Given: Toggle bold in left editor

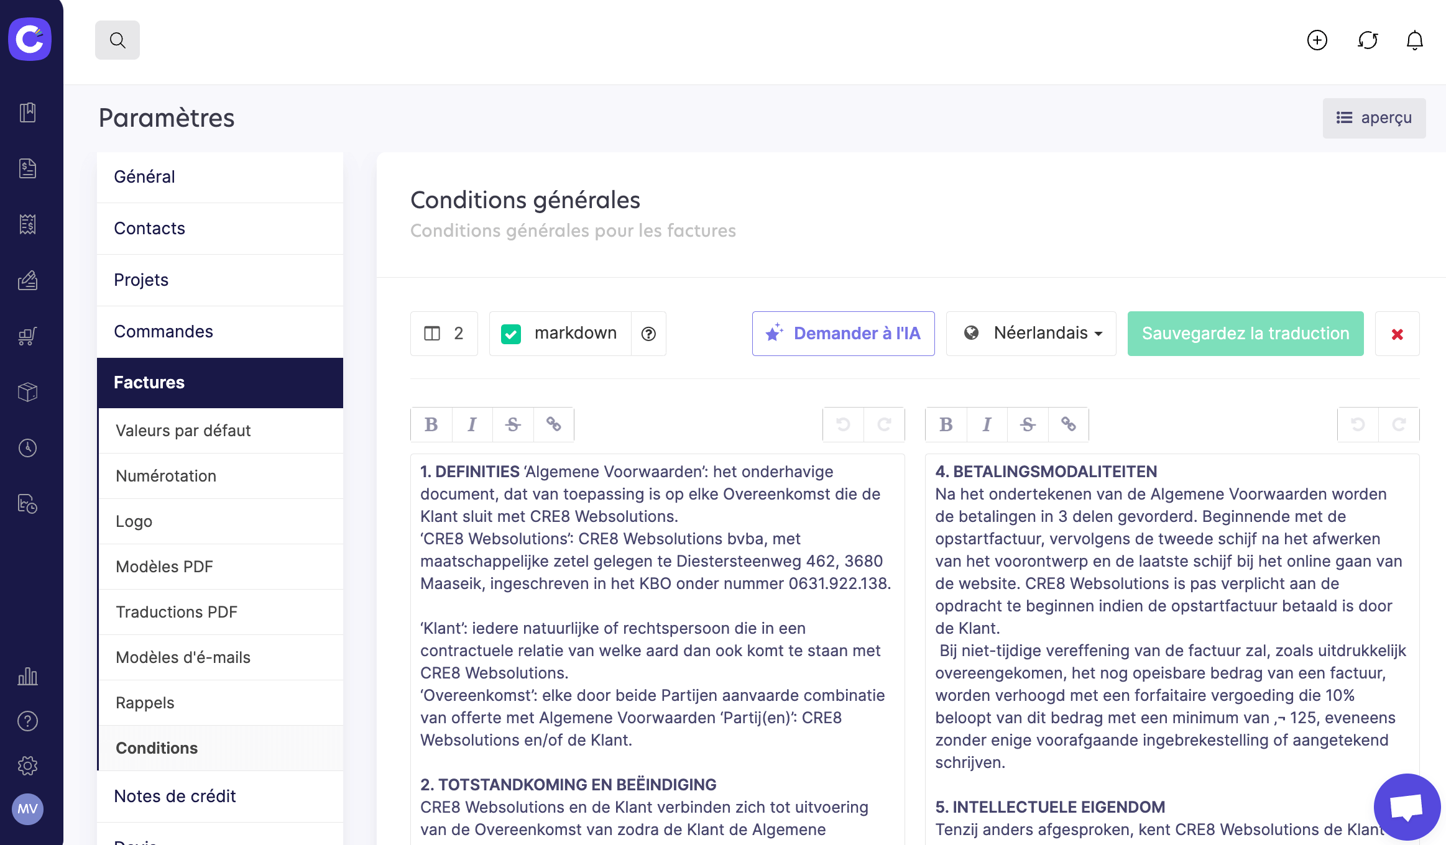Looking at the screenshot, I should click(431, 424).
